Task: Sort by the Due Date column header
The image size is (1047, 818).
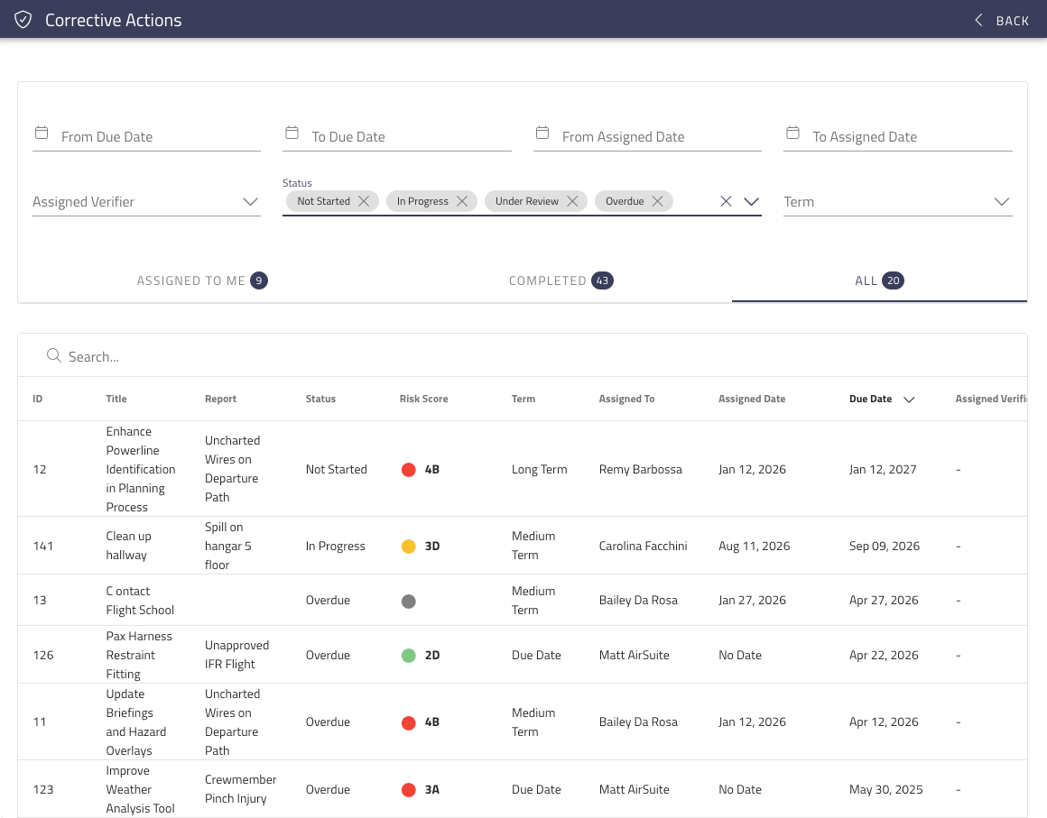Action: [871, 399]
